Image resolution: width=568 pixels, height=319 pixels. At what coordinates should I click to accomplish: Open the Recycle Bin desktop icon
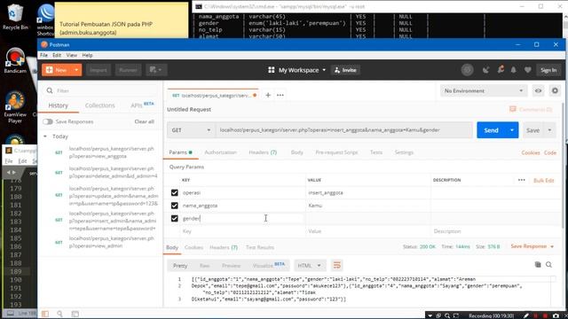(x=14, y=17)
